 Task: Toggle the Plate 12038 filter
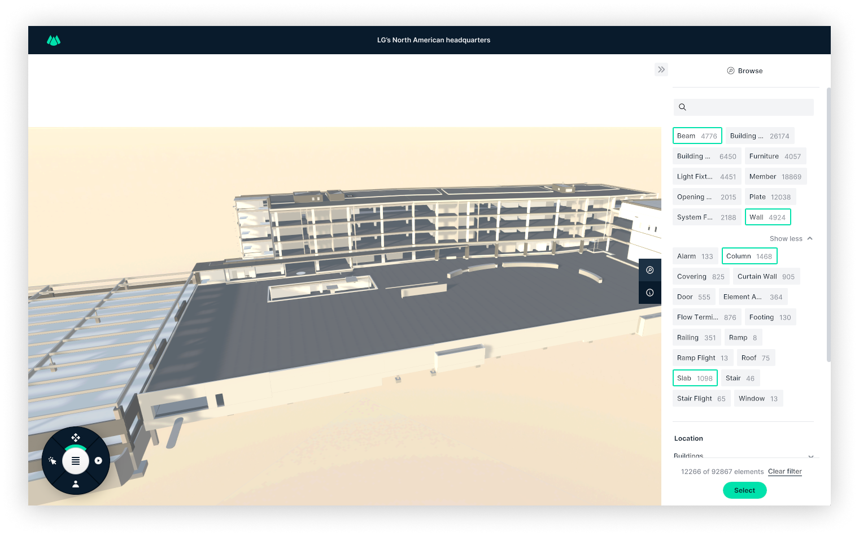[x=770, y=197]
